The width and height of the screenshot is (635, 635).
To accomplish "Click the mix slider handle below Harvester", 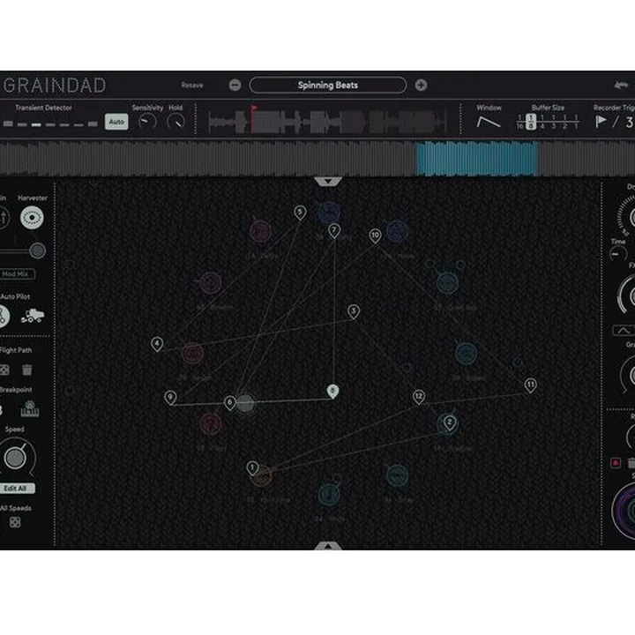I will (37, 251).
